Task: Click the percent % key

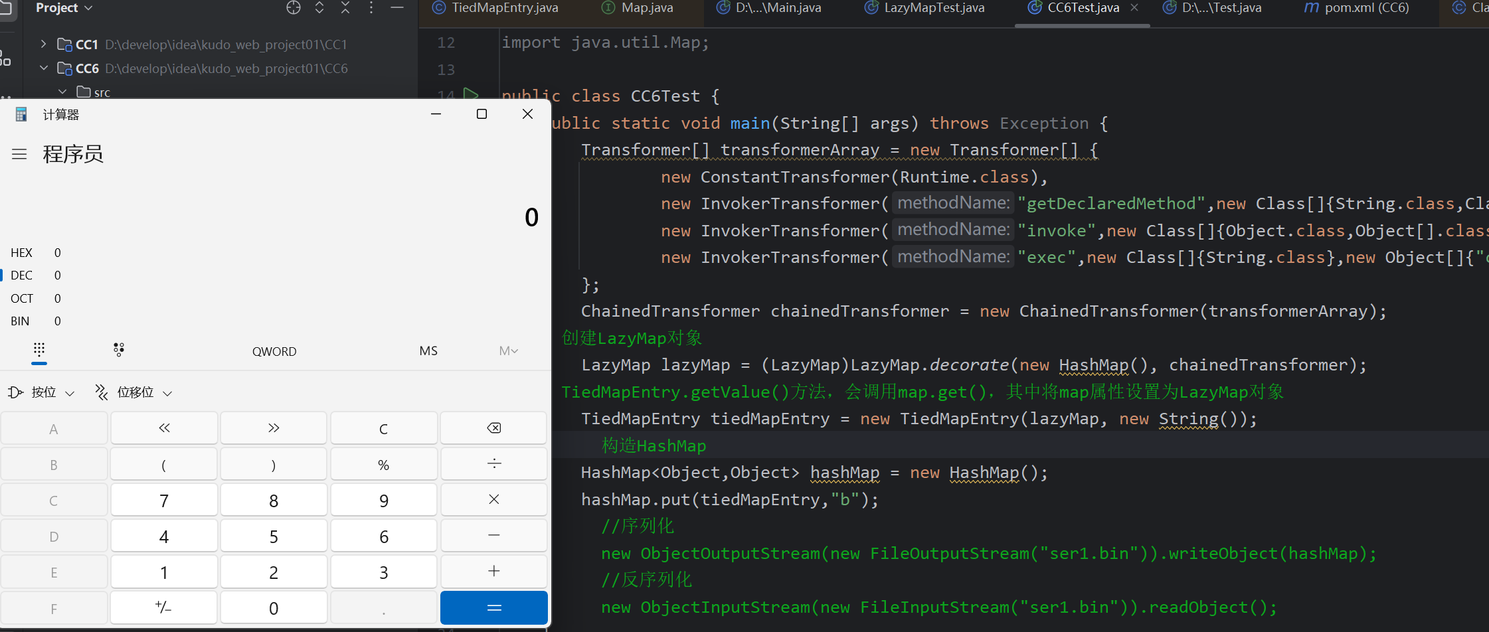Action: click(x=384, y=464)
